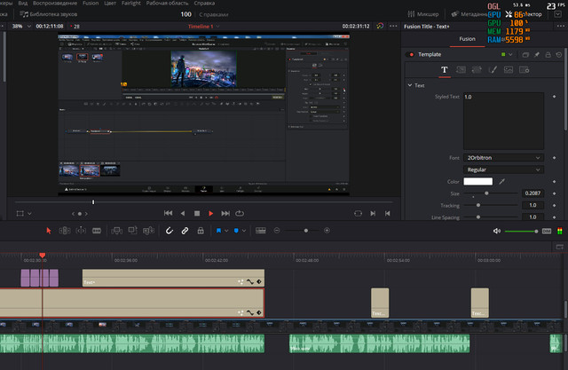568x370 pixels.
Task: Toggle Template enable red switch
Action: tap(411, 55)
